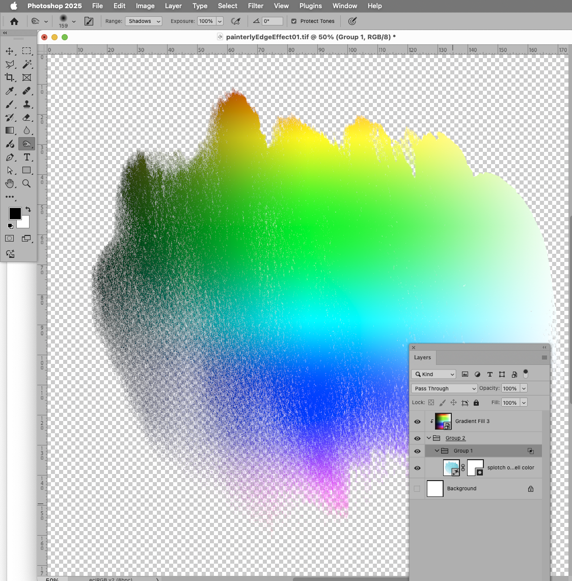Select the Horizontal Type tool
The height and width of the screenshot is (581, 572).
[28, 157]
